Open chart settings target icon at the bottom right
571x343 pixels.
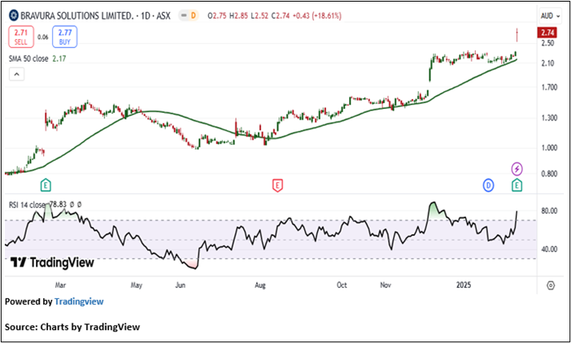(550, 285)
